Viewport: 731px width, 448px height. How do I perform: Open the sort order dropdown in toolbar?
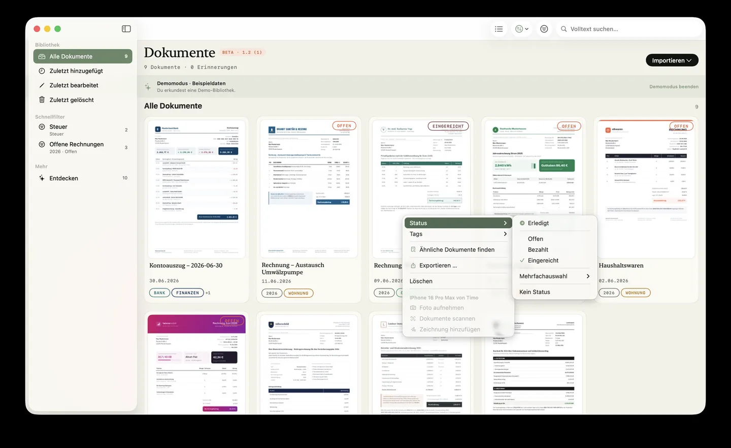click(522, 29)
